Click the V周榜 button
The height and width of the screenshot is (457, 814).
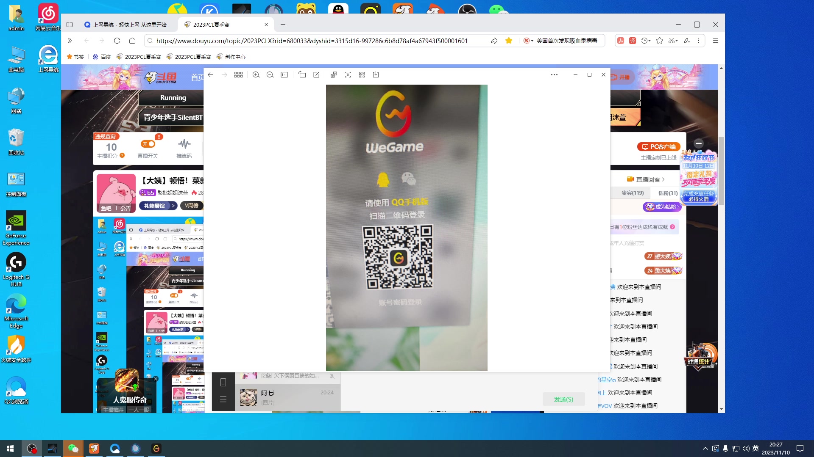point(192,206)
